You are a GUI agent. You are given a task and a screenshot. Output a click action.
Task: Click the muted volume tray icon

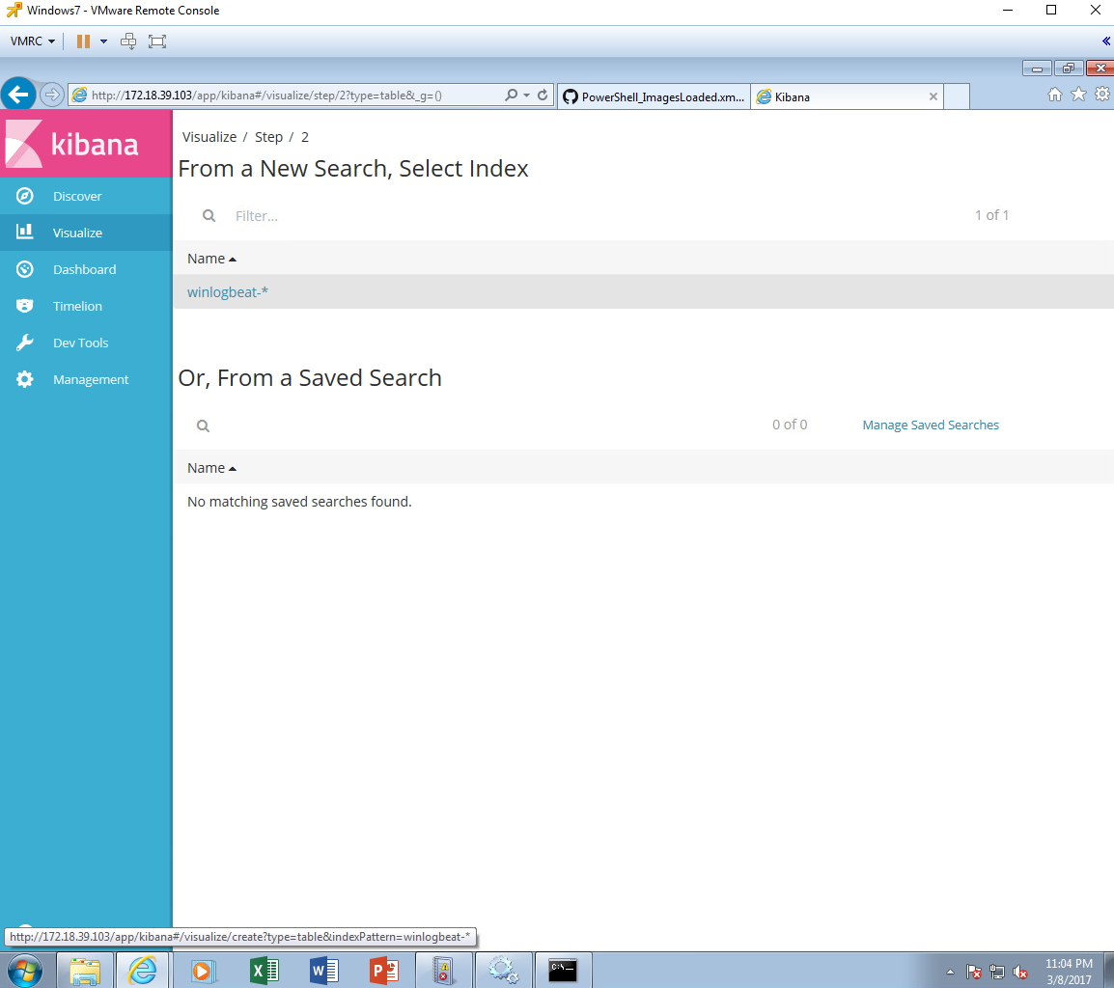click(1020, 972)
